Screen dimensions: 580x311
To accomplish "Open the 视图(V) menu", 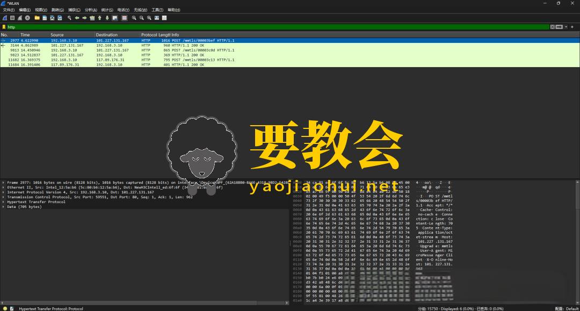I will [x=41, y=10].
